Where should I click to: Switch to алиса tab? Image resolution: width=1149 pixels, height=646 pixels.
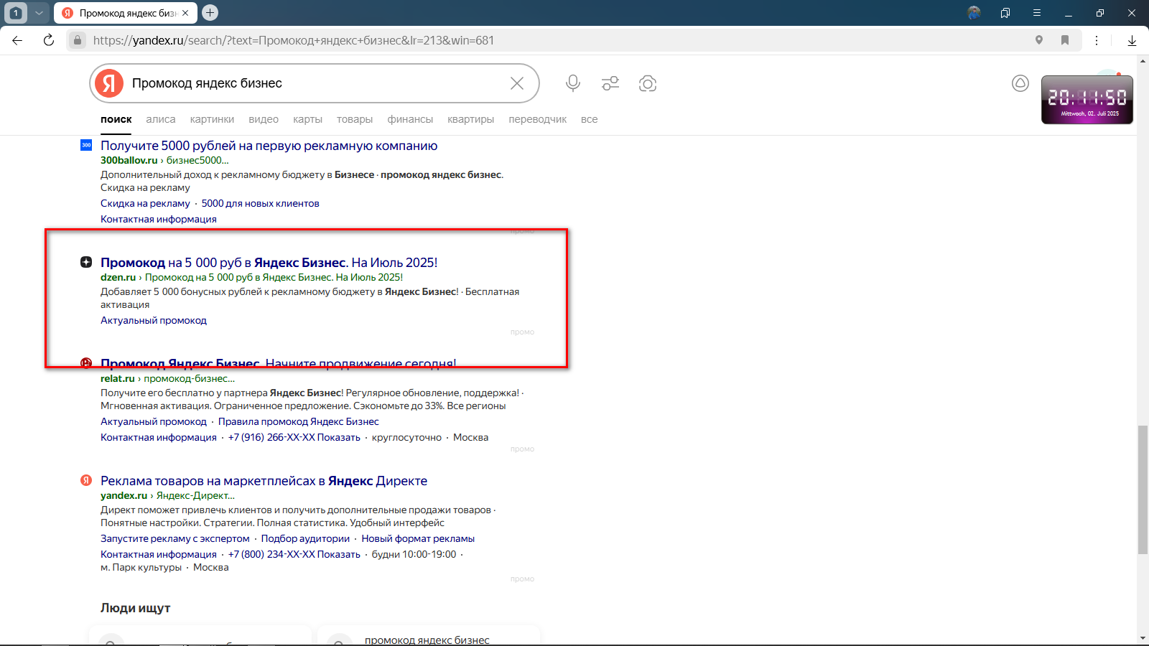(x=161, y=119)
